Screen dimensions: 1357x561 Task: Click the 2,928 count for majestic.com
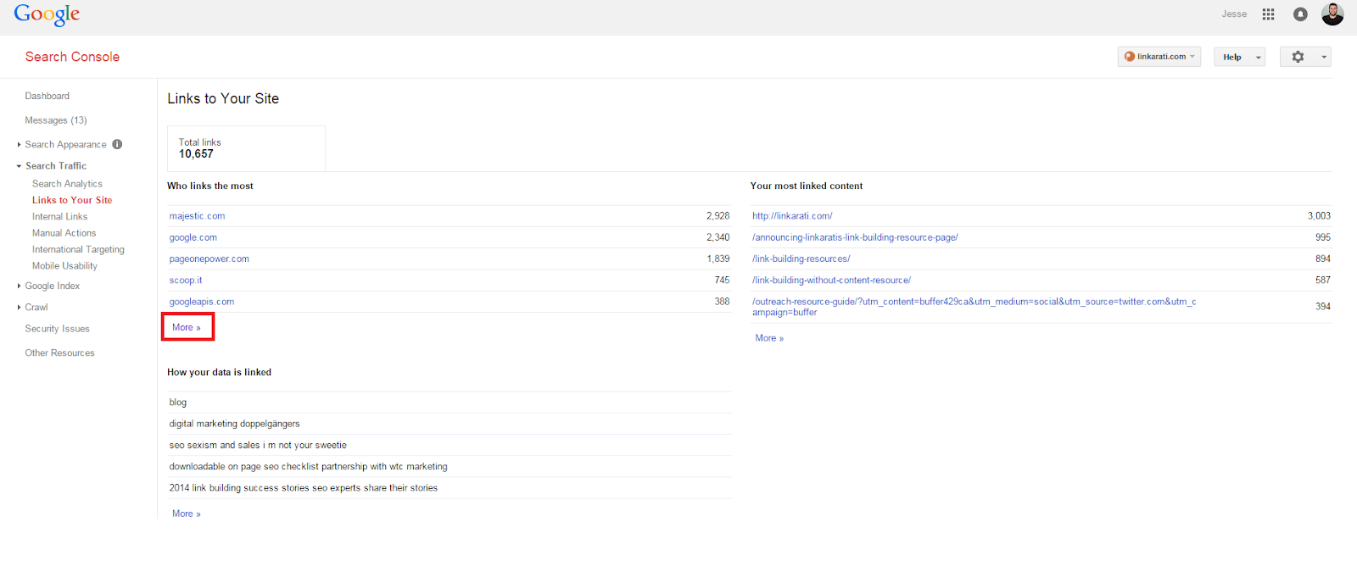click(718, 216)
